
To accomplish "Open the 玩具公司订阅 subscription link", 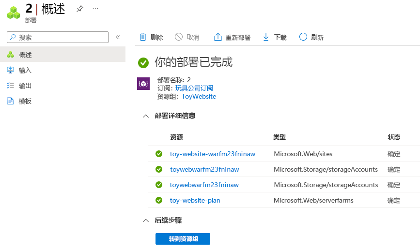I will click(194, 88).
